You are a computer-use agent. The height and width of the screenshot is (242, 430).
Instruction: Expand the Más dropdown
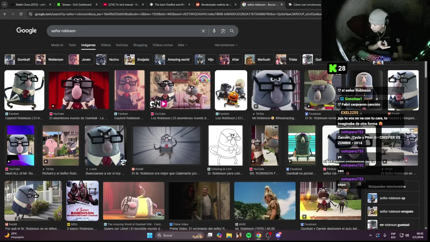click(182, 45)
